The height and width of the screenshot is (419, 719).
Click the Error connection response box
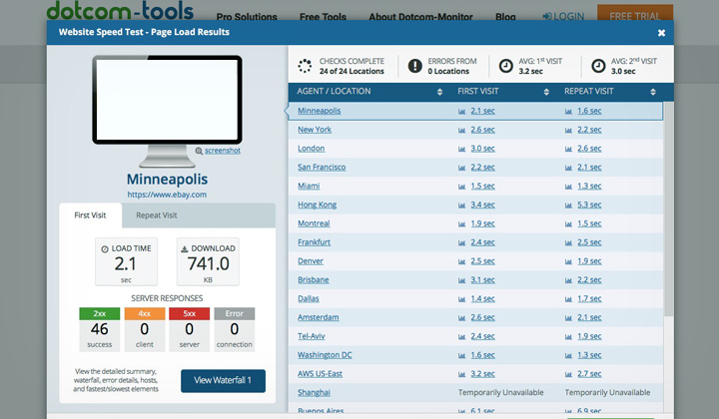(235, 329)
